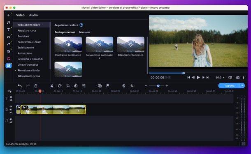The height and width of the screenshot is (154, 251).
Task: Play the preview video
Action: pos(198,78)
